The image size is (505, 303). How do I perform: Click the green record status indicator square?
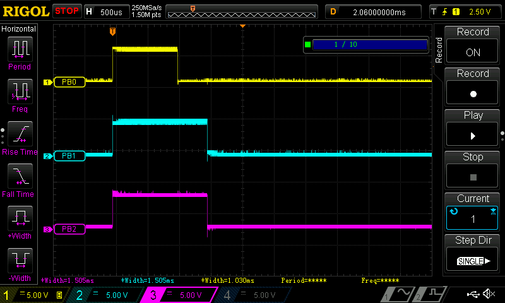click(x=307, y=44)
